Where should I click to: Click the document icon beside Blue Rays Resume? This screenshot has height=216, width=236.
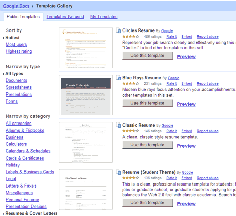tap(119, 78)
